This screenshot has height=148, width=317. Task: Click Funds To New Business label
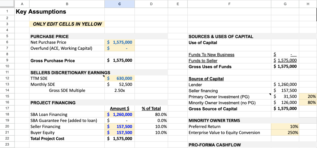211,55
